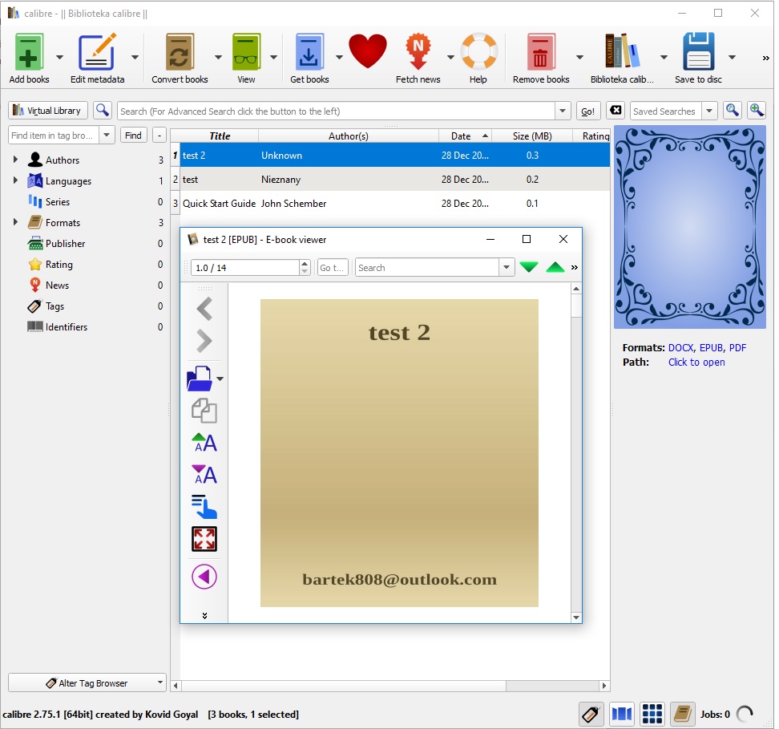This screenshot has height=729, width=779.
Task: Click viewer vertical scrollbar thumb
Action: coord(575,306)
